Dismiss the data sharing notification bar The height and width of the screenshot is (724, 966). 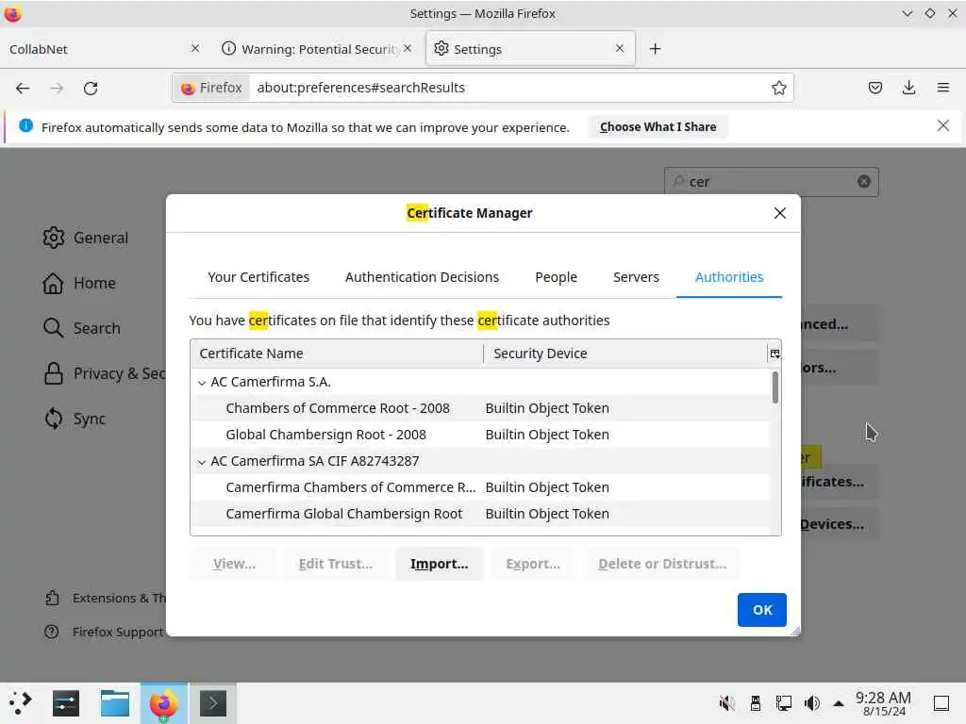(942, 125)
